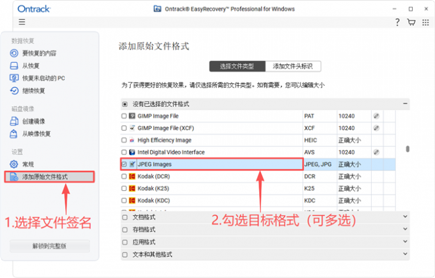Edit size for GIMP Image File PAT
The width and height of the screenshot is (435, 278).
376,116
